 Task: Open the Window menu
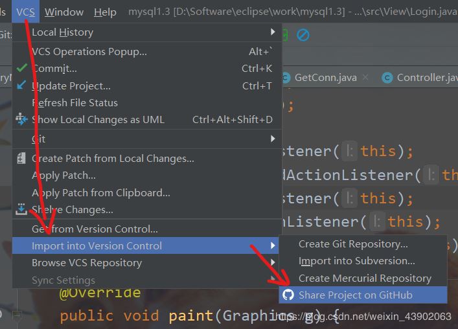(64, 12)
